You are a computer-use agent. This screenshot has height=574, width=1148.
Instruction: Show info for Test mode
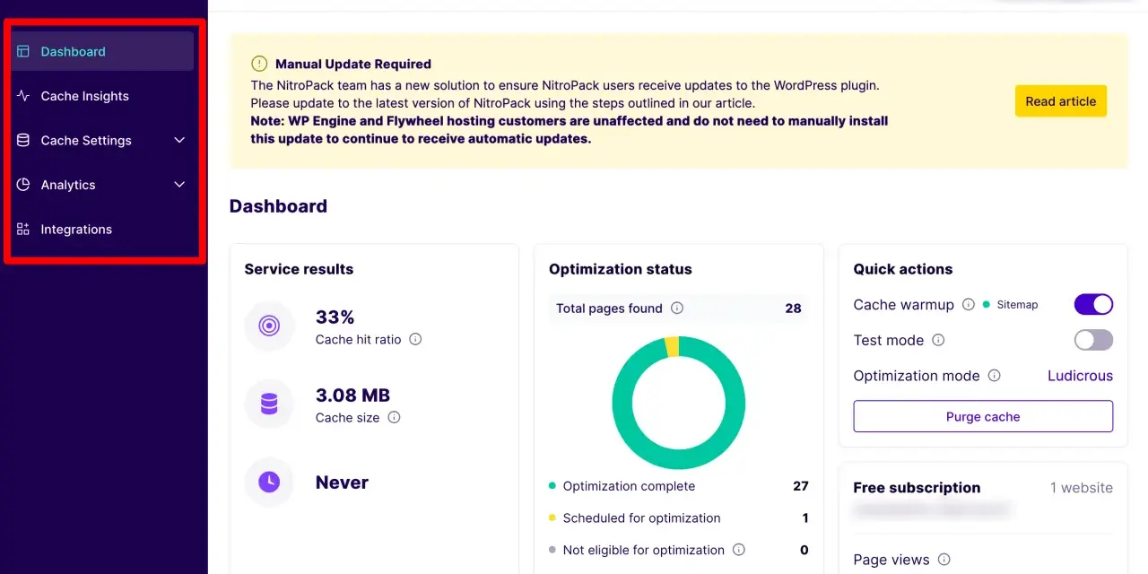(x=938, y=340)
